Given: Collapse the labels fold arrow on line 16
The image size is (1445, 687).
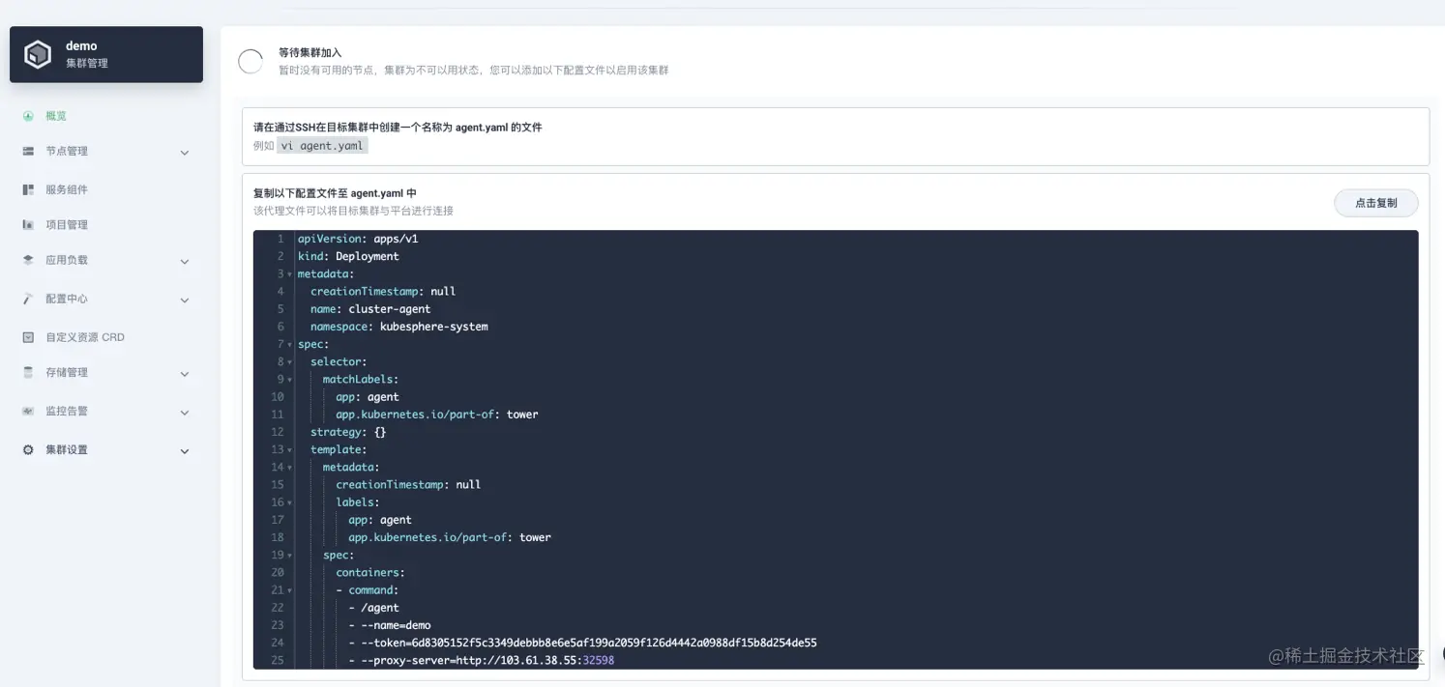Looking at the screenshot, I should [290, 502].
